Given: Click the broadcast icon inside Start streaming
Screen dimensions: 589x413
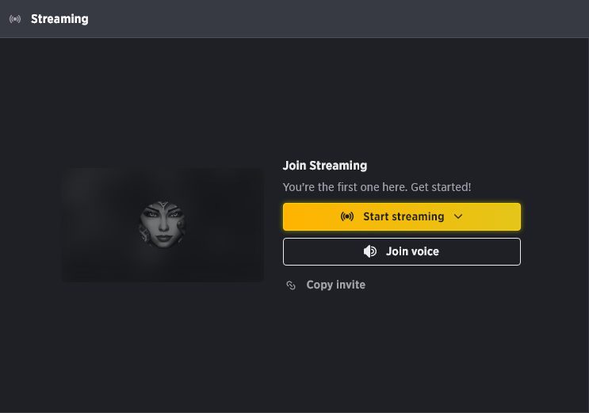Looking at the screenshot, I should (x=346, y=216).
